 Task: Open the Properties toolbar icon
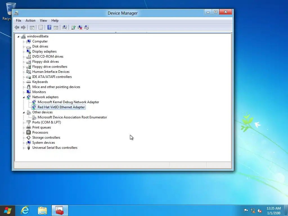coord(40,28)
